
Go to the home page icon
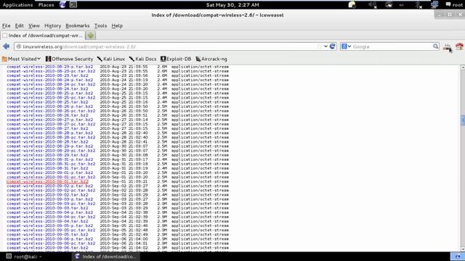click(x=459, y=46)
